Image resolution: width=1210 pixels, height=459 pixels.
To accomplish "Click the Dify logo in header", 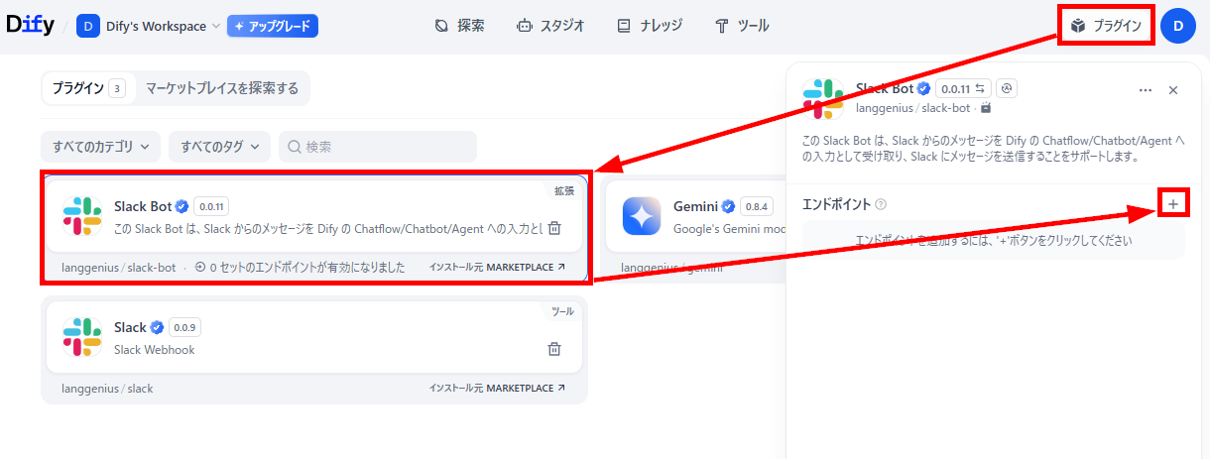I will 30,26.
